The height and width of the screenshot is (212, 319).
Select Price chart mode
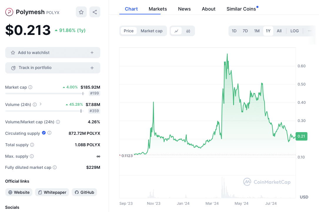(128, 31)
